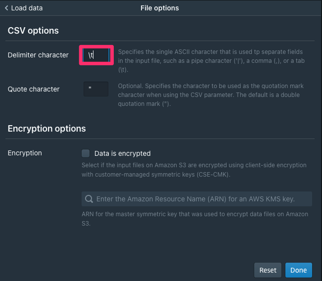Click the Reset button

[268, 270]
